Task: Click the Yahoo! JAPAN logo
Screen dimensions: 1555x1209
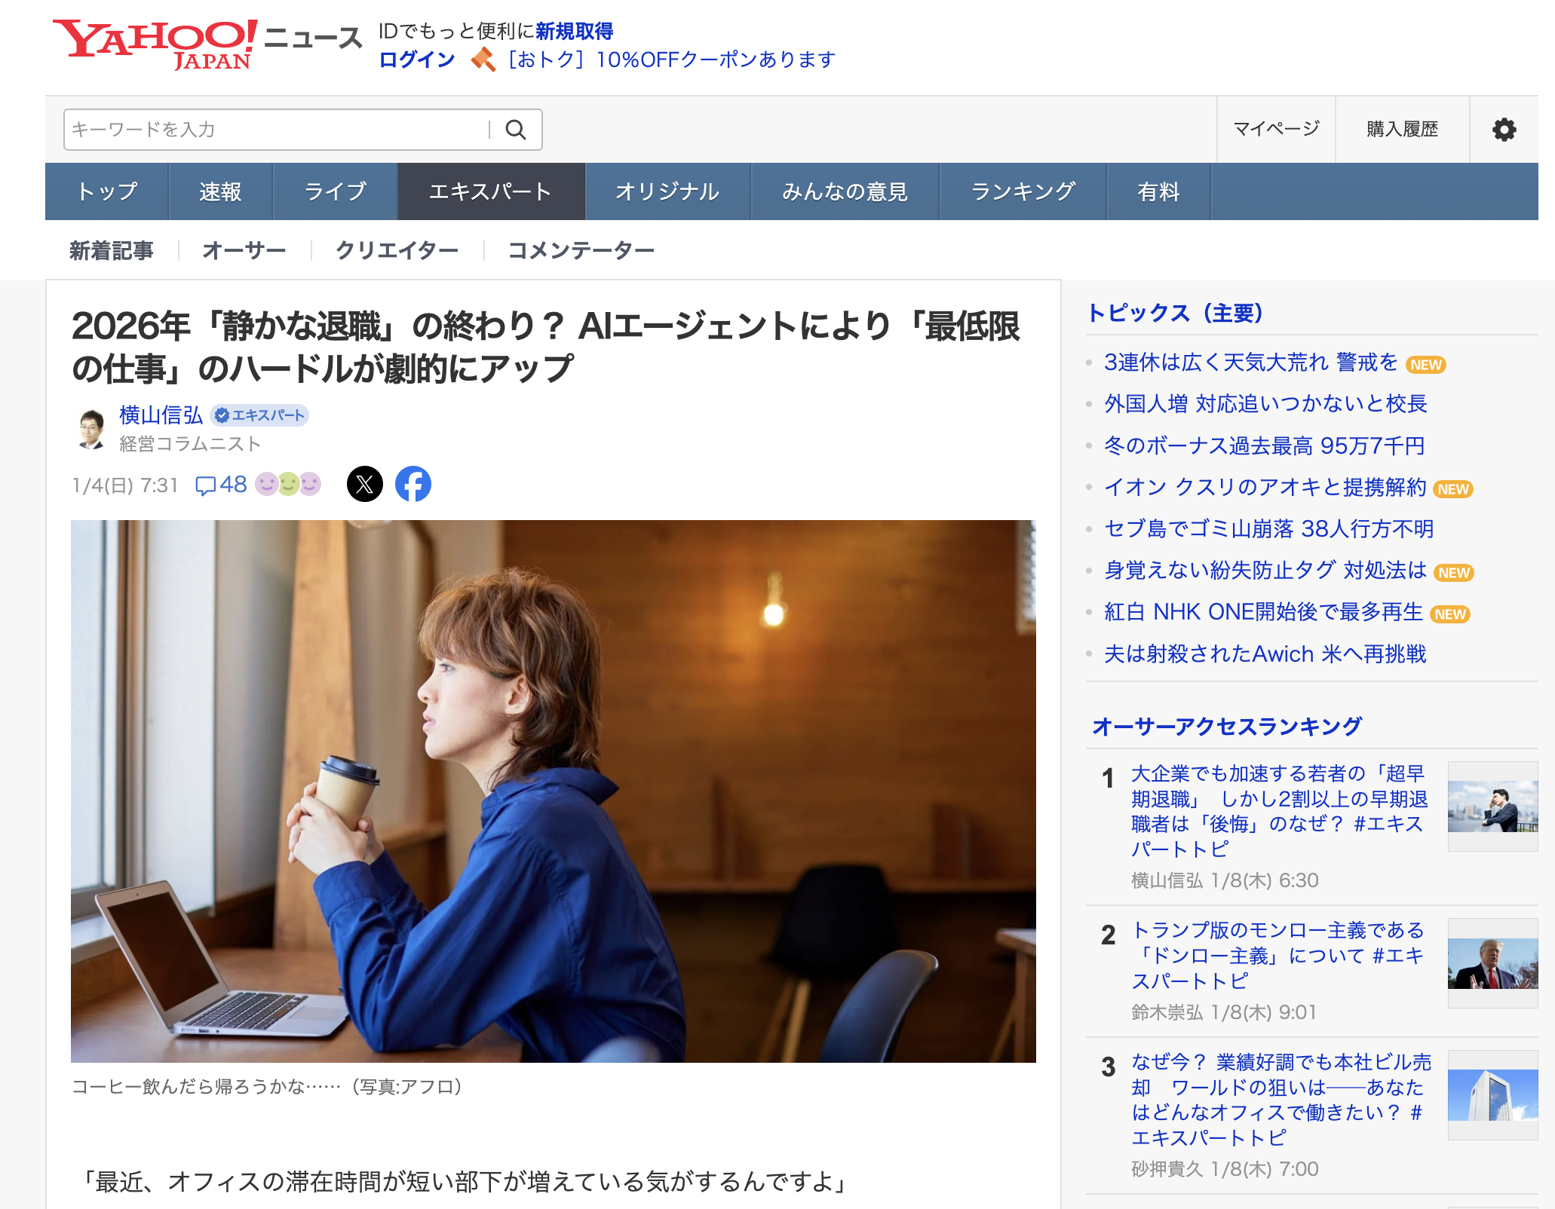Action: [155, 44]
